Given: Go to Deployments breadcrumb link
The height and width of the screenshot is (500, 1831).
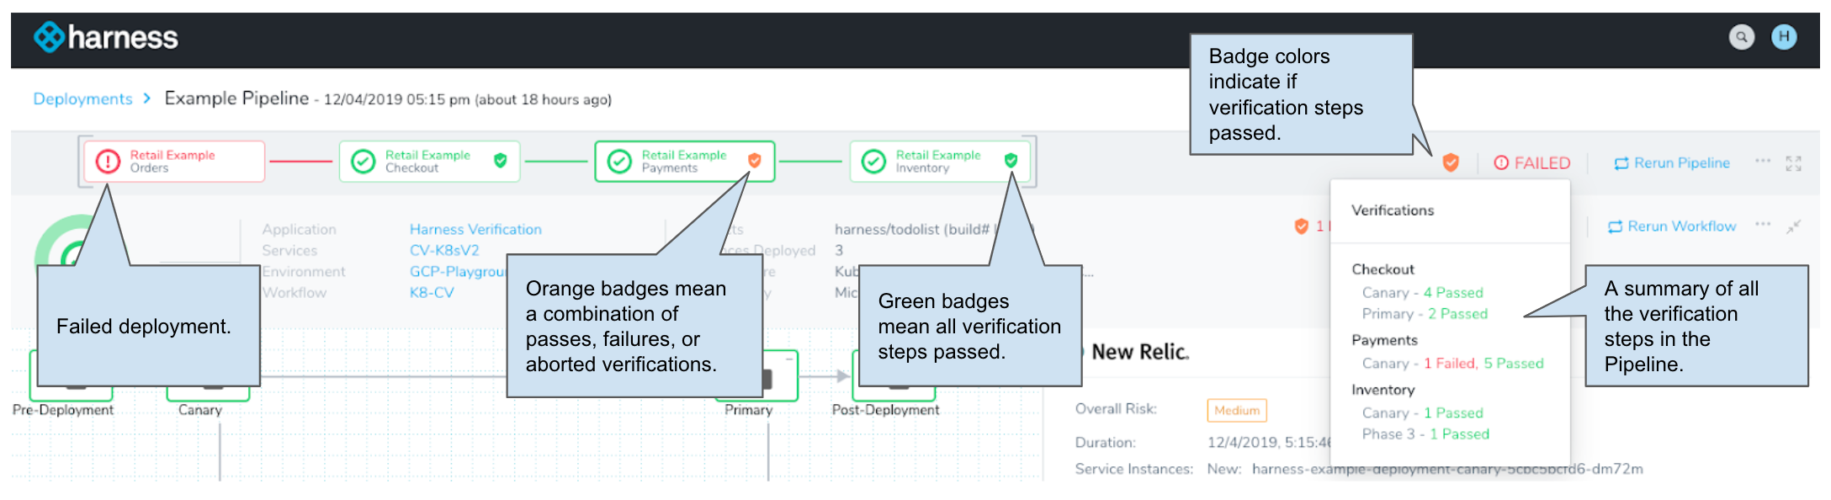Looking at the screenshot, I should (82, 98).
